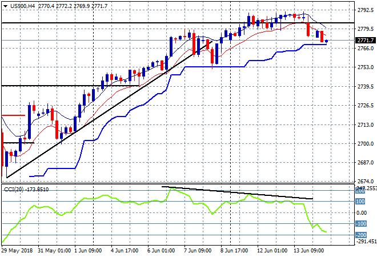Click the 6 Jun 01:00 time label
This screenshot has width=377, height=257.
[x=161, y=251]
